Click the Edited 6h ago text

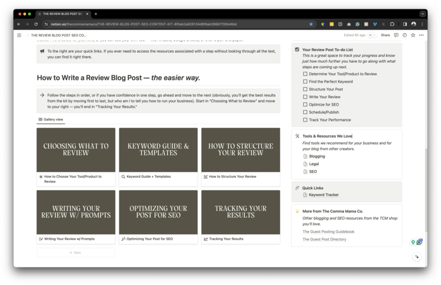(354, 35)
